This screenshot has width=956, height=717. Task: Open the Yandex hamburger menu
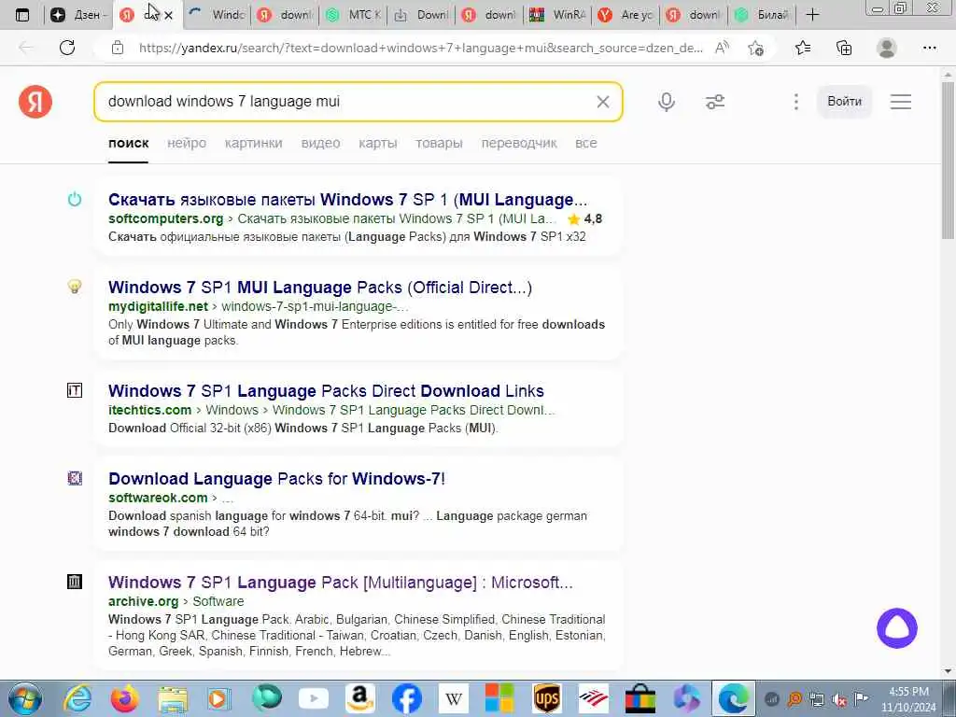click(x=901, y=102)
